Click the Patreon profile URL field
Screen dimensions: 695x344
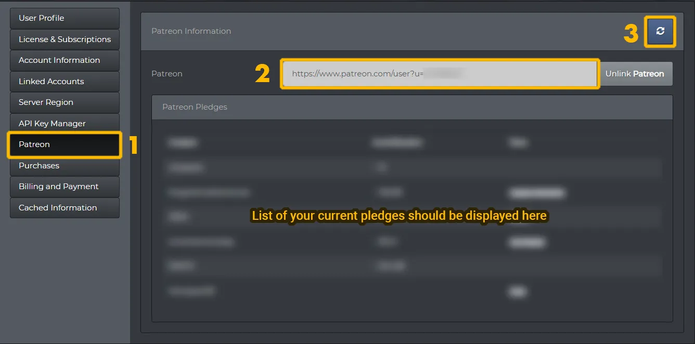[440, 74]
